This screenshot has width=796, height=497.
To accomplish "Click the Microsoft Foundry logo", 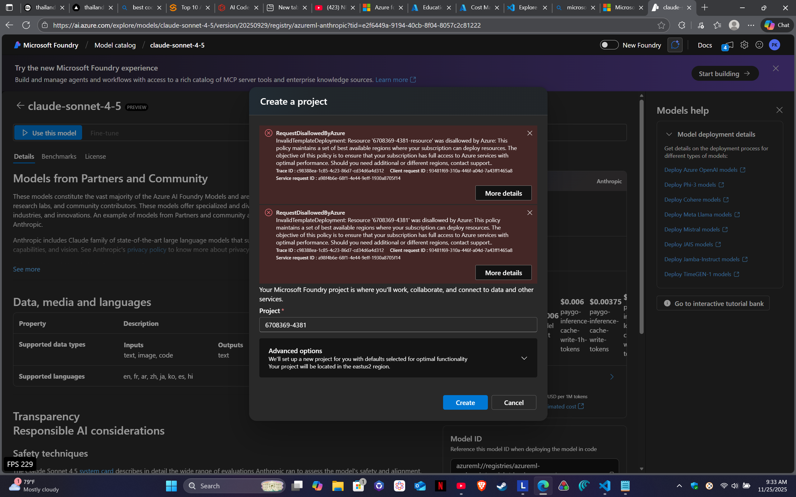I will click(46, 45).
